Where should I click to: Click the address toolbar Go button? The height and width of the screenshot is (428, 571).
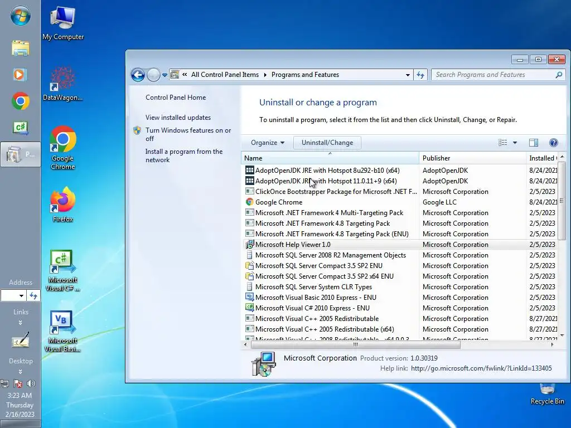click(33, 295)
